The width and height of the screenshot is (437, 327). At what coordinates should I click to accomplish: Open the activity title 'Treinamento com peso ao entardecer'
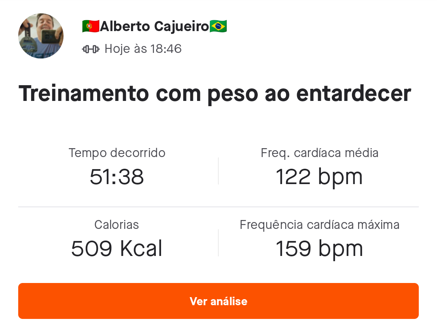tap(215, 94)
